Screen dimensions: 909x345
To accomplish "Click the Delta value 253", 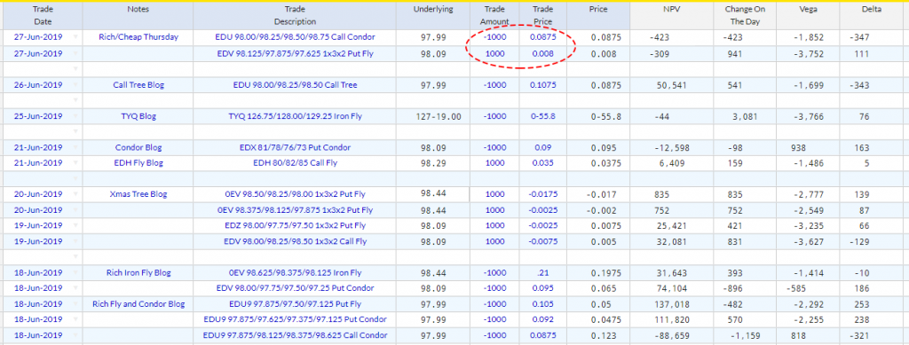I will pos(862,304).
